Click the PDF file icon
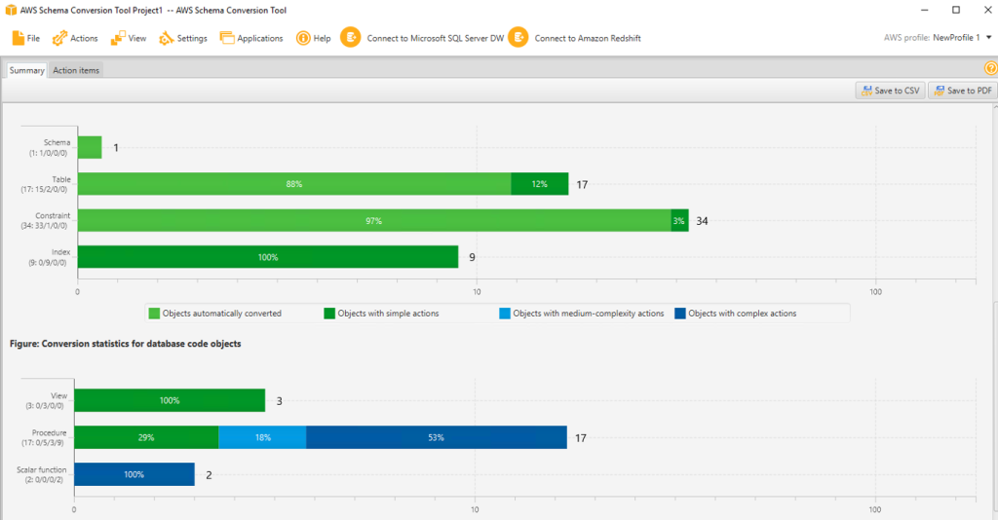 tap(939, 91)
